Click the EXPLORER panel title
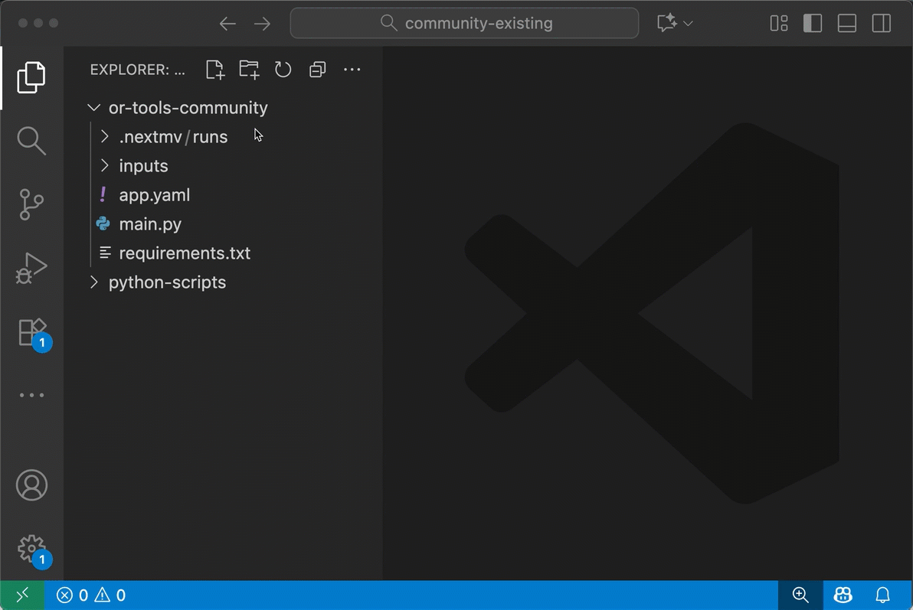Screen dimensions: 913x610 pyautogui.click(x=137, y=70)
